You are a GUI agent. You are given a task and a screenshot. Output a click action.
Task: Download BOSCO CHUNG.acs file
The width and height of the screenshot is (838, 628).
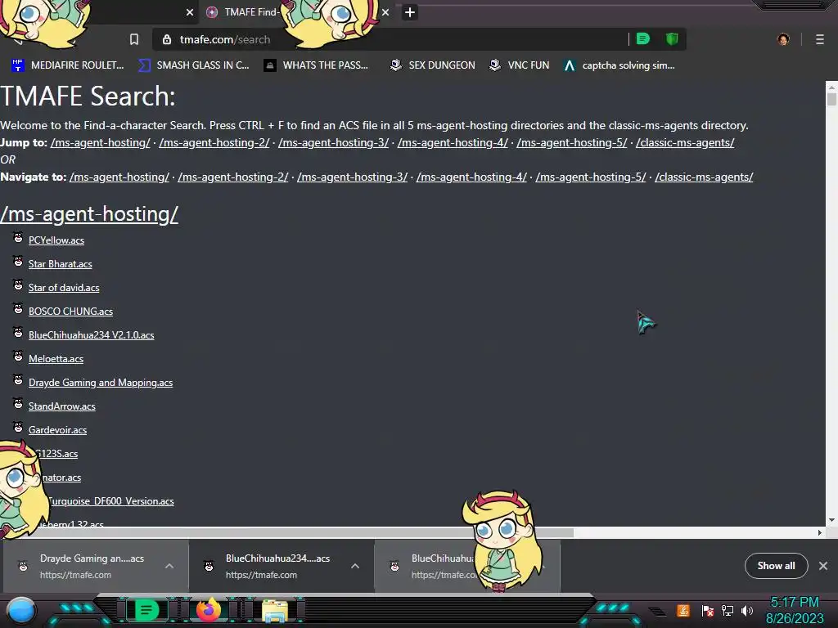pyautogui.click(x=70, y=312)
